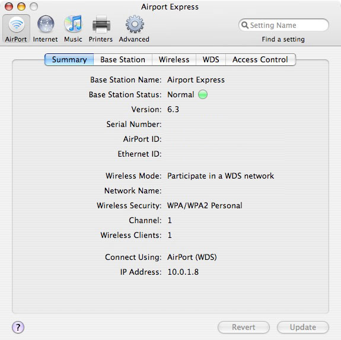Click the Base Station Status label
Screen dimensions: 341x340
click(125, 94)
